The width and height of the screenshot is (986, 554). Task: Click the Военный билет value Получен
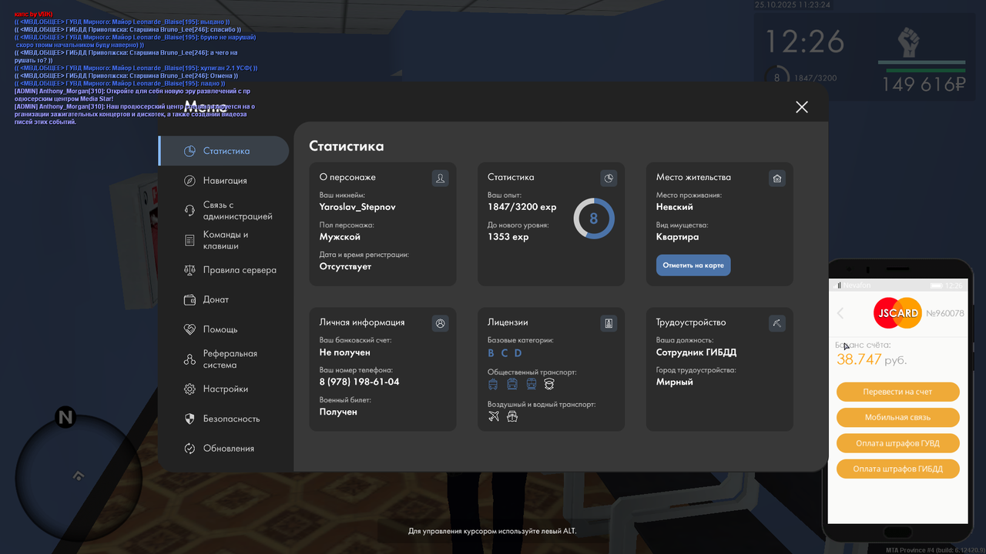(x=338, y=412)
